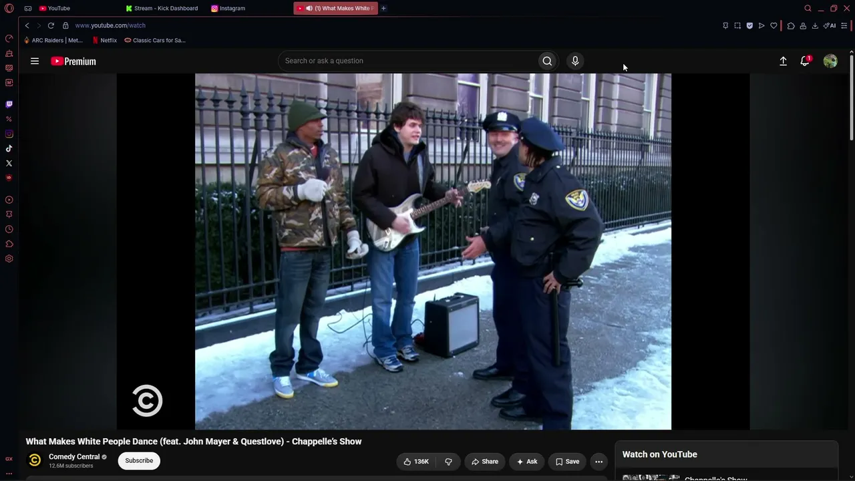This screenshot has width=855, height=481.
Task: Open the Player icon in Opera sidebar
Action: [9, 200]
